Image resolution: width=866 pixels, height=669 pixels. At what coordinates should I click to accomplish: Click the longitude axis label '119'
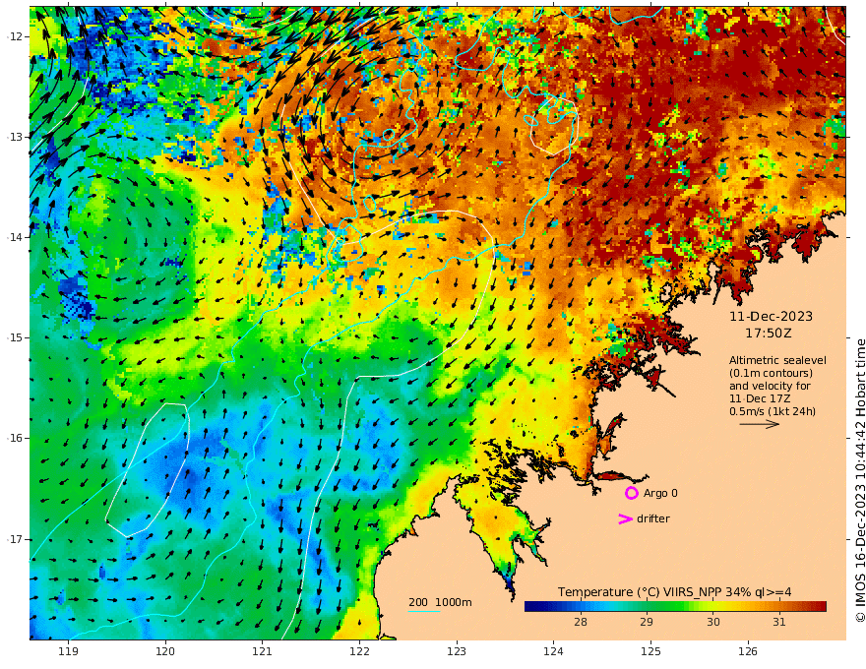69,652
